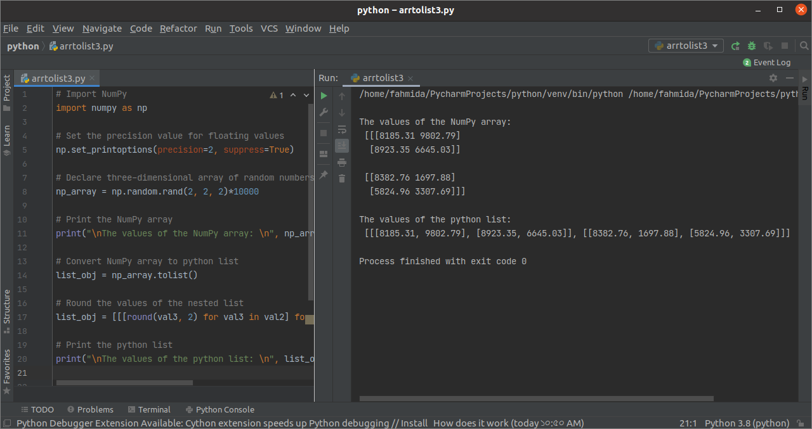This screenshot has width=812, height=429.
Task: Run arrtolist3 with coverage
Action: click(768, 46)
